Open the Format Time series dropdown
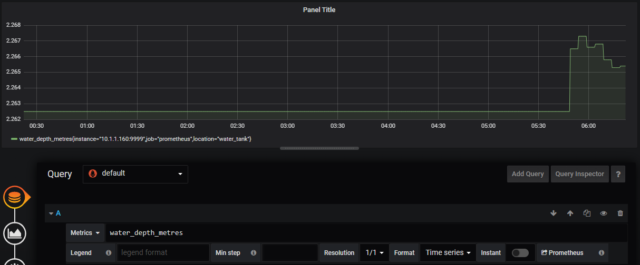This screenshot has height=265, width=640. 448,253
